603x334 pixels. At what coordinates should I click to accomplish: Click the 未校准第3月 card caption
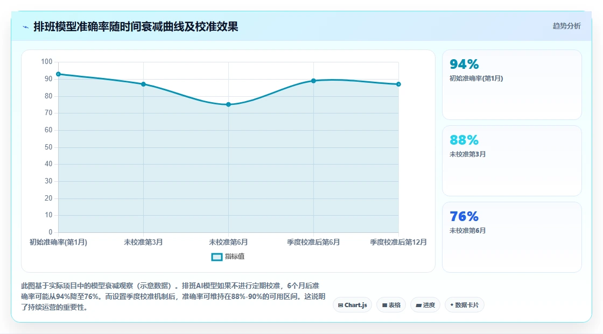[x=468, y=154]
